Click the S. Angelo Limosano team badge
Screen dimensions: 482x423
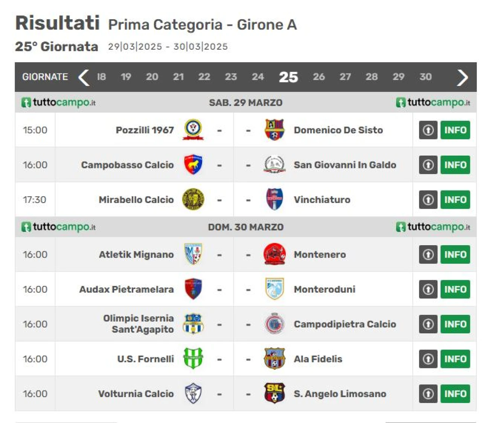(275, 393)
